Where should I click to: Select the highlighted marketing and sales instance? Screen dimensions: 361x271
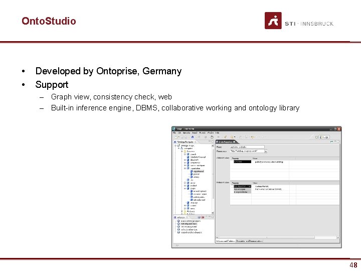(x=189, y=224)
